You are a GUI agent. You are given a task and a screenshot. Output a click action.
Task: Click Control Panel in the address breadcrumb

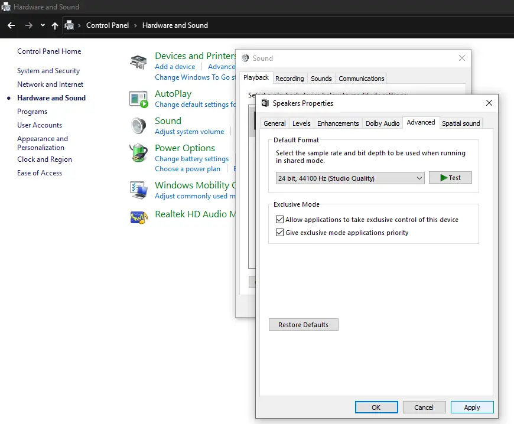click(108, 25)
